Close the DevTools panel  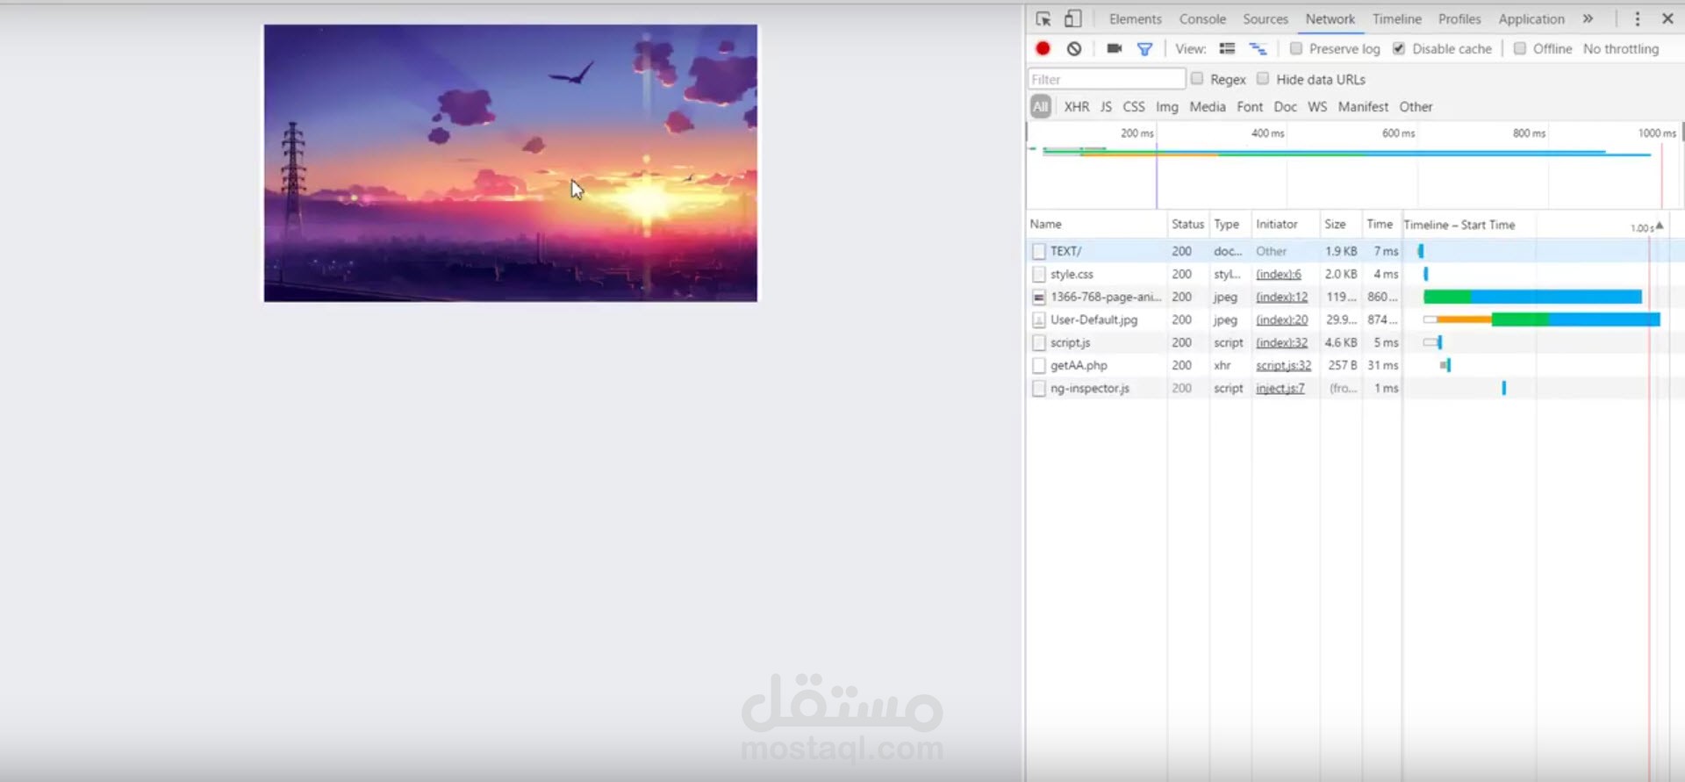pyautogui.click(x=1667, y=18)
